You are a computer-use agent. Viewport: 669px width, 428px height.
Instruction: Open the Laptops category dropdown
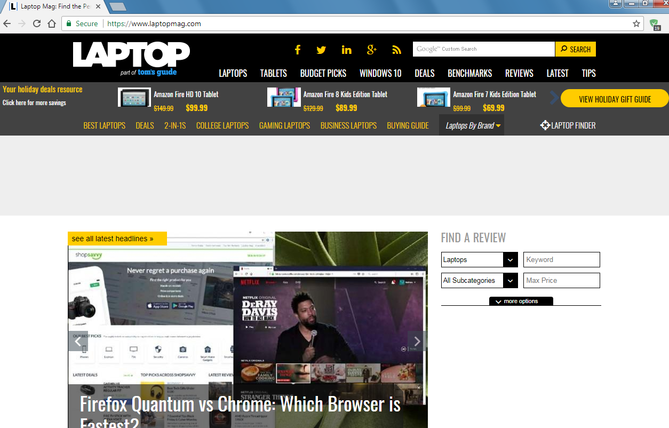480,260
